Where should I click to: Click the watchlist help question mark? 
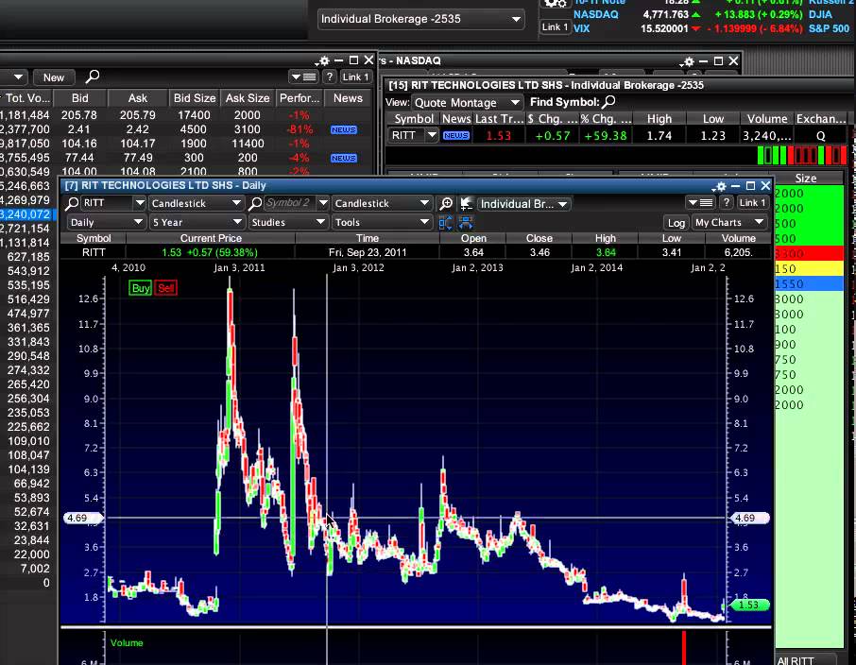(x=329, y=77)
